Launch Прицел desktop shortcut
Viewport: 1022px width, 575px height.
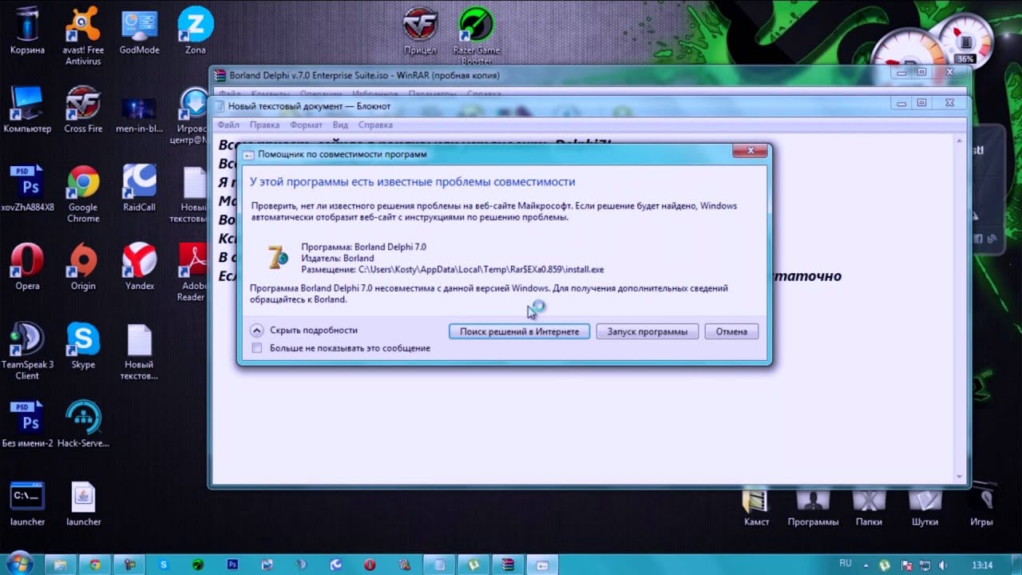[420, 30]
